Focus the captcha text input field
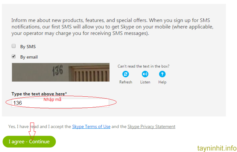 coord(74,103)
